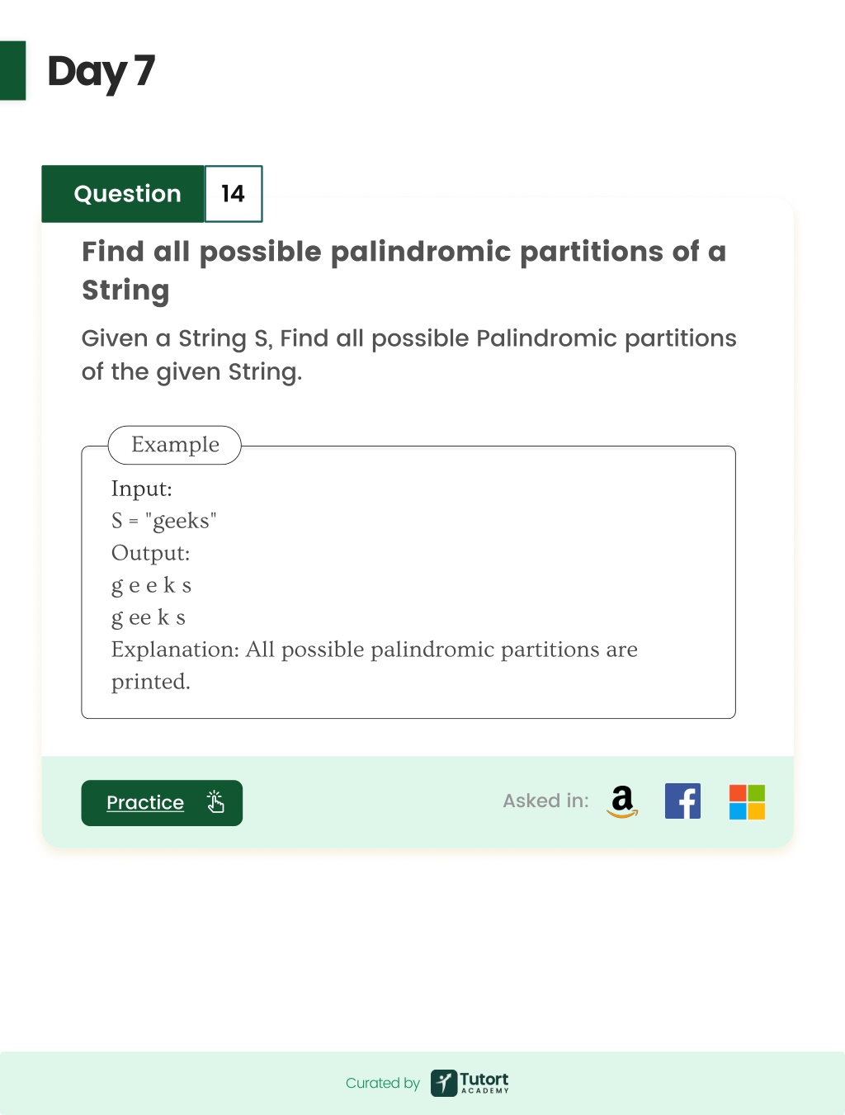The image size is (845, 1115).
Task: Click the green Practice button
Action: (x=162, y=803)
